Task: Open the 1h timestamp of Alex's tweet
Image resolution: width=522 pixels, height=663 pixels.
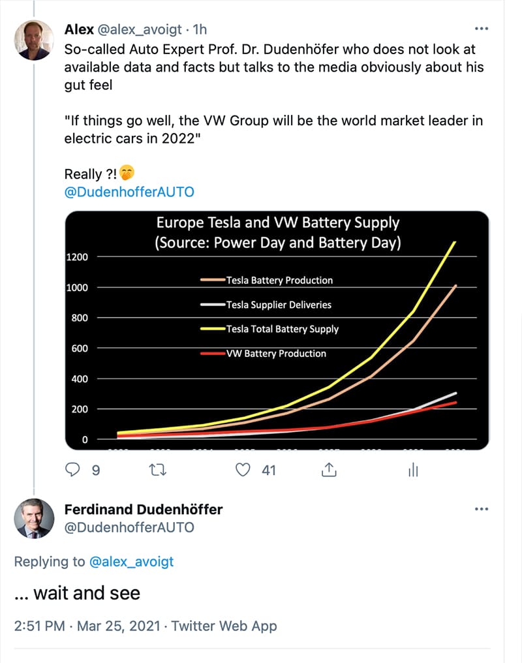Action: [x=200, y=29]
